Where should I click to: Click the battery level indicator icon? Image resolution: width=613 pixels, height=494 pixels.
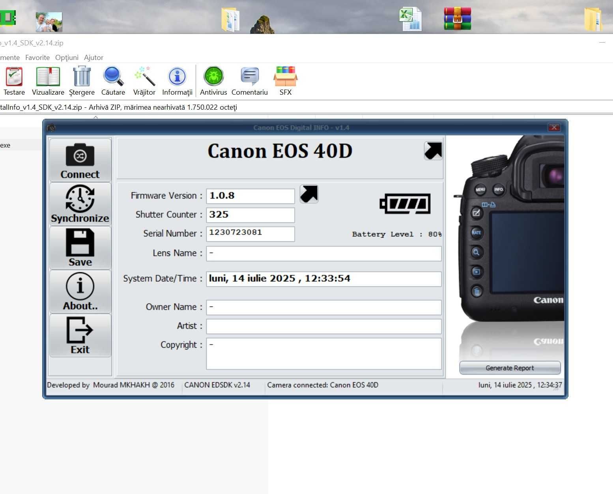[x=405, y=204]
